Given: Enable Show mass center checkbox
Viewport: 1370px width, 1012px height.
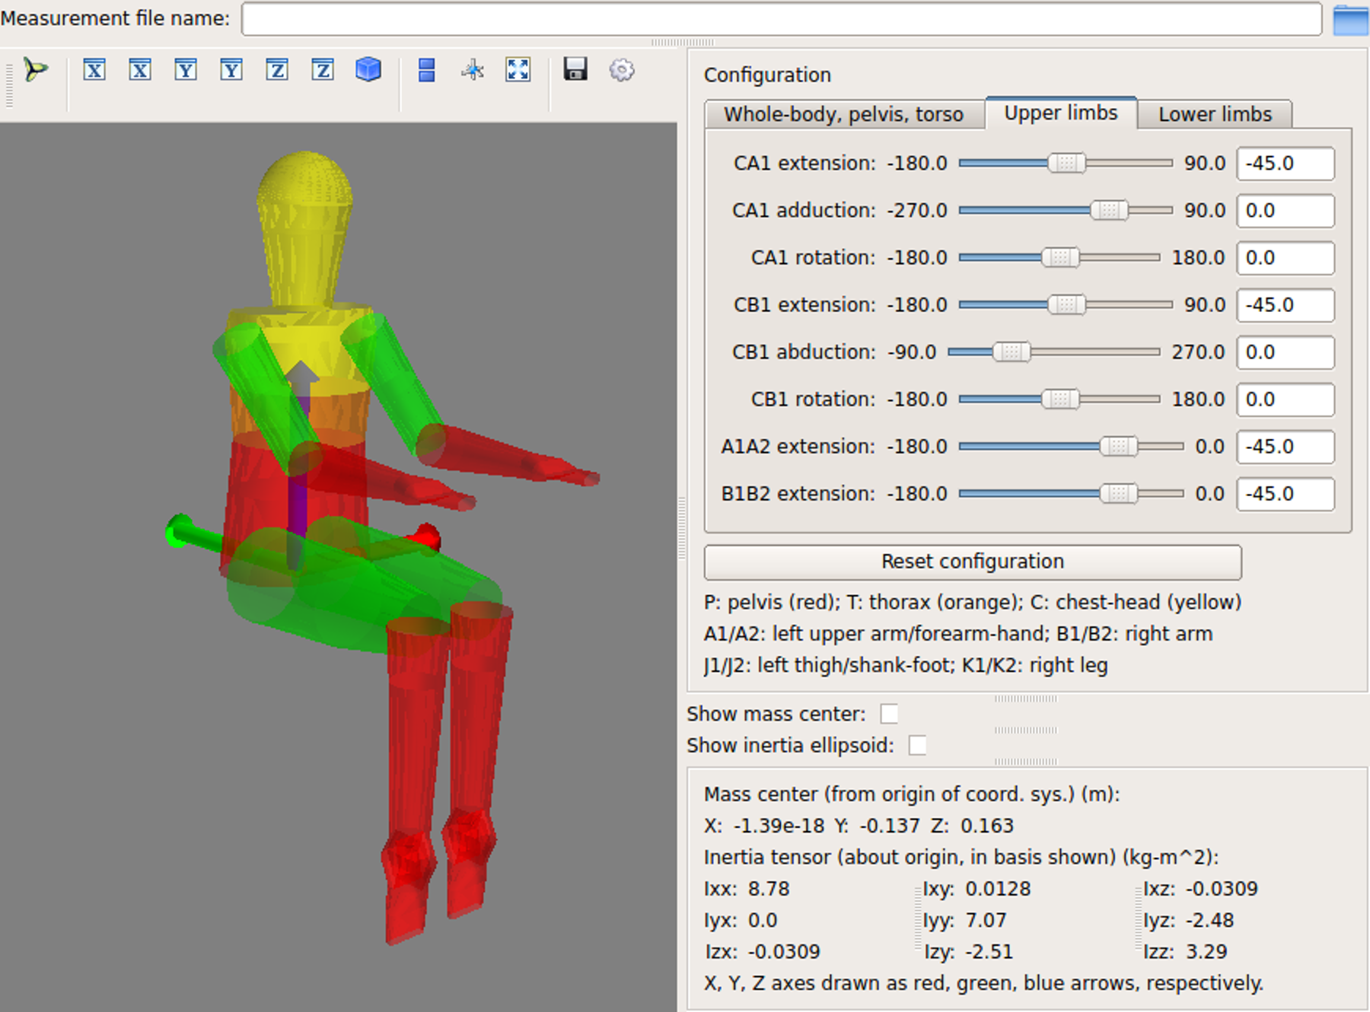Looking at the screenshot, I should (889, 714).
